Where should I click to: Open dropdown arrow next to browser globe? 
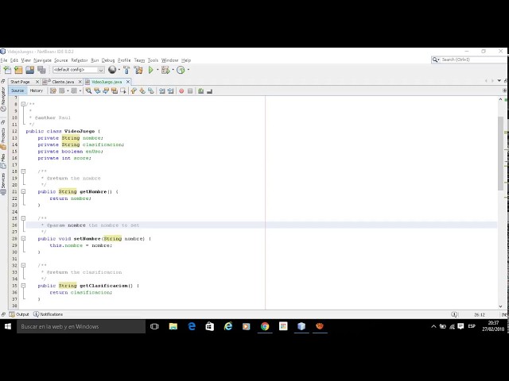[x=119, y=70]
